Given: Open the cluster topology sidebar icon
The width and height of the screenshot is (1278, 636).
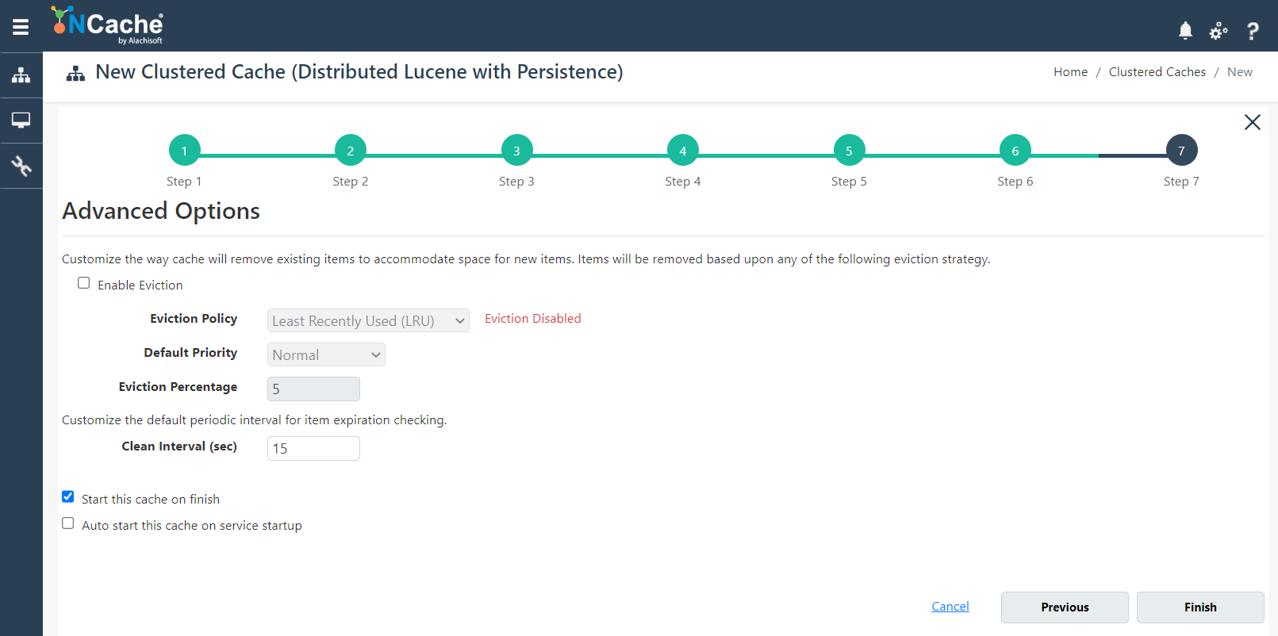Looking at the screenshot, I should pyautogui.click(x=21, y=75).
